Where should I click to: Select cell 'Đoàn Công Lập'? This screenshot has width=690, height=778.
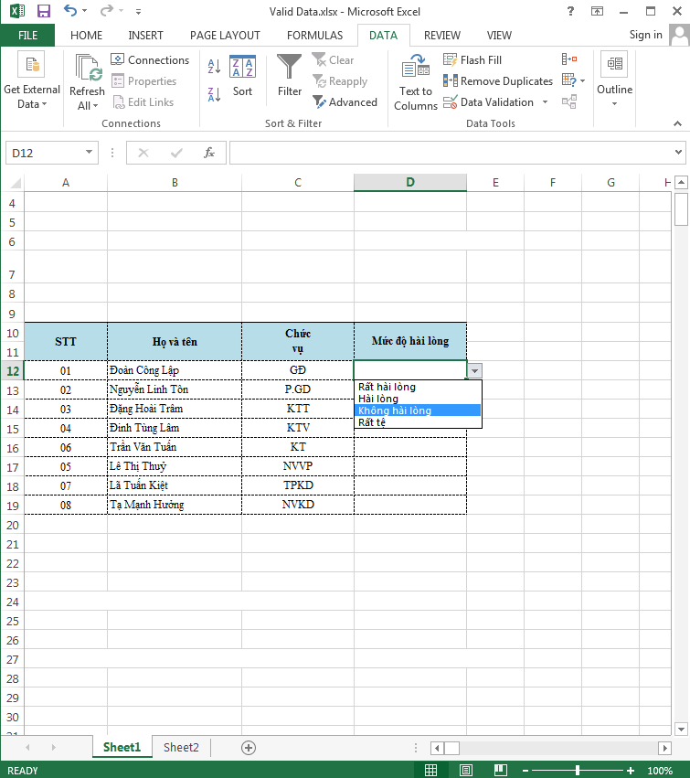(x=175, y=370)
